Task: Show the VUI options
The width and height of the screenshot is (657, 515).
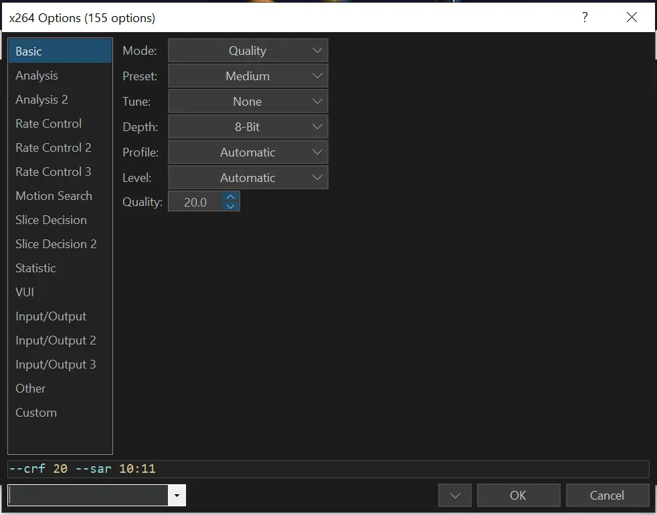Action: (x=60, y=292)
